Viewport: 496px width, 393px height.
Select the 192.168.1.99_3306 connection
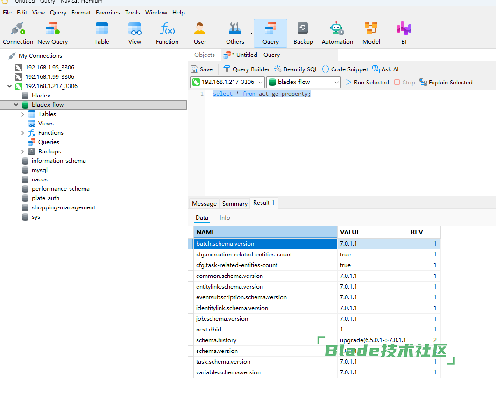point(50,77)
